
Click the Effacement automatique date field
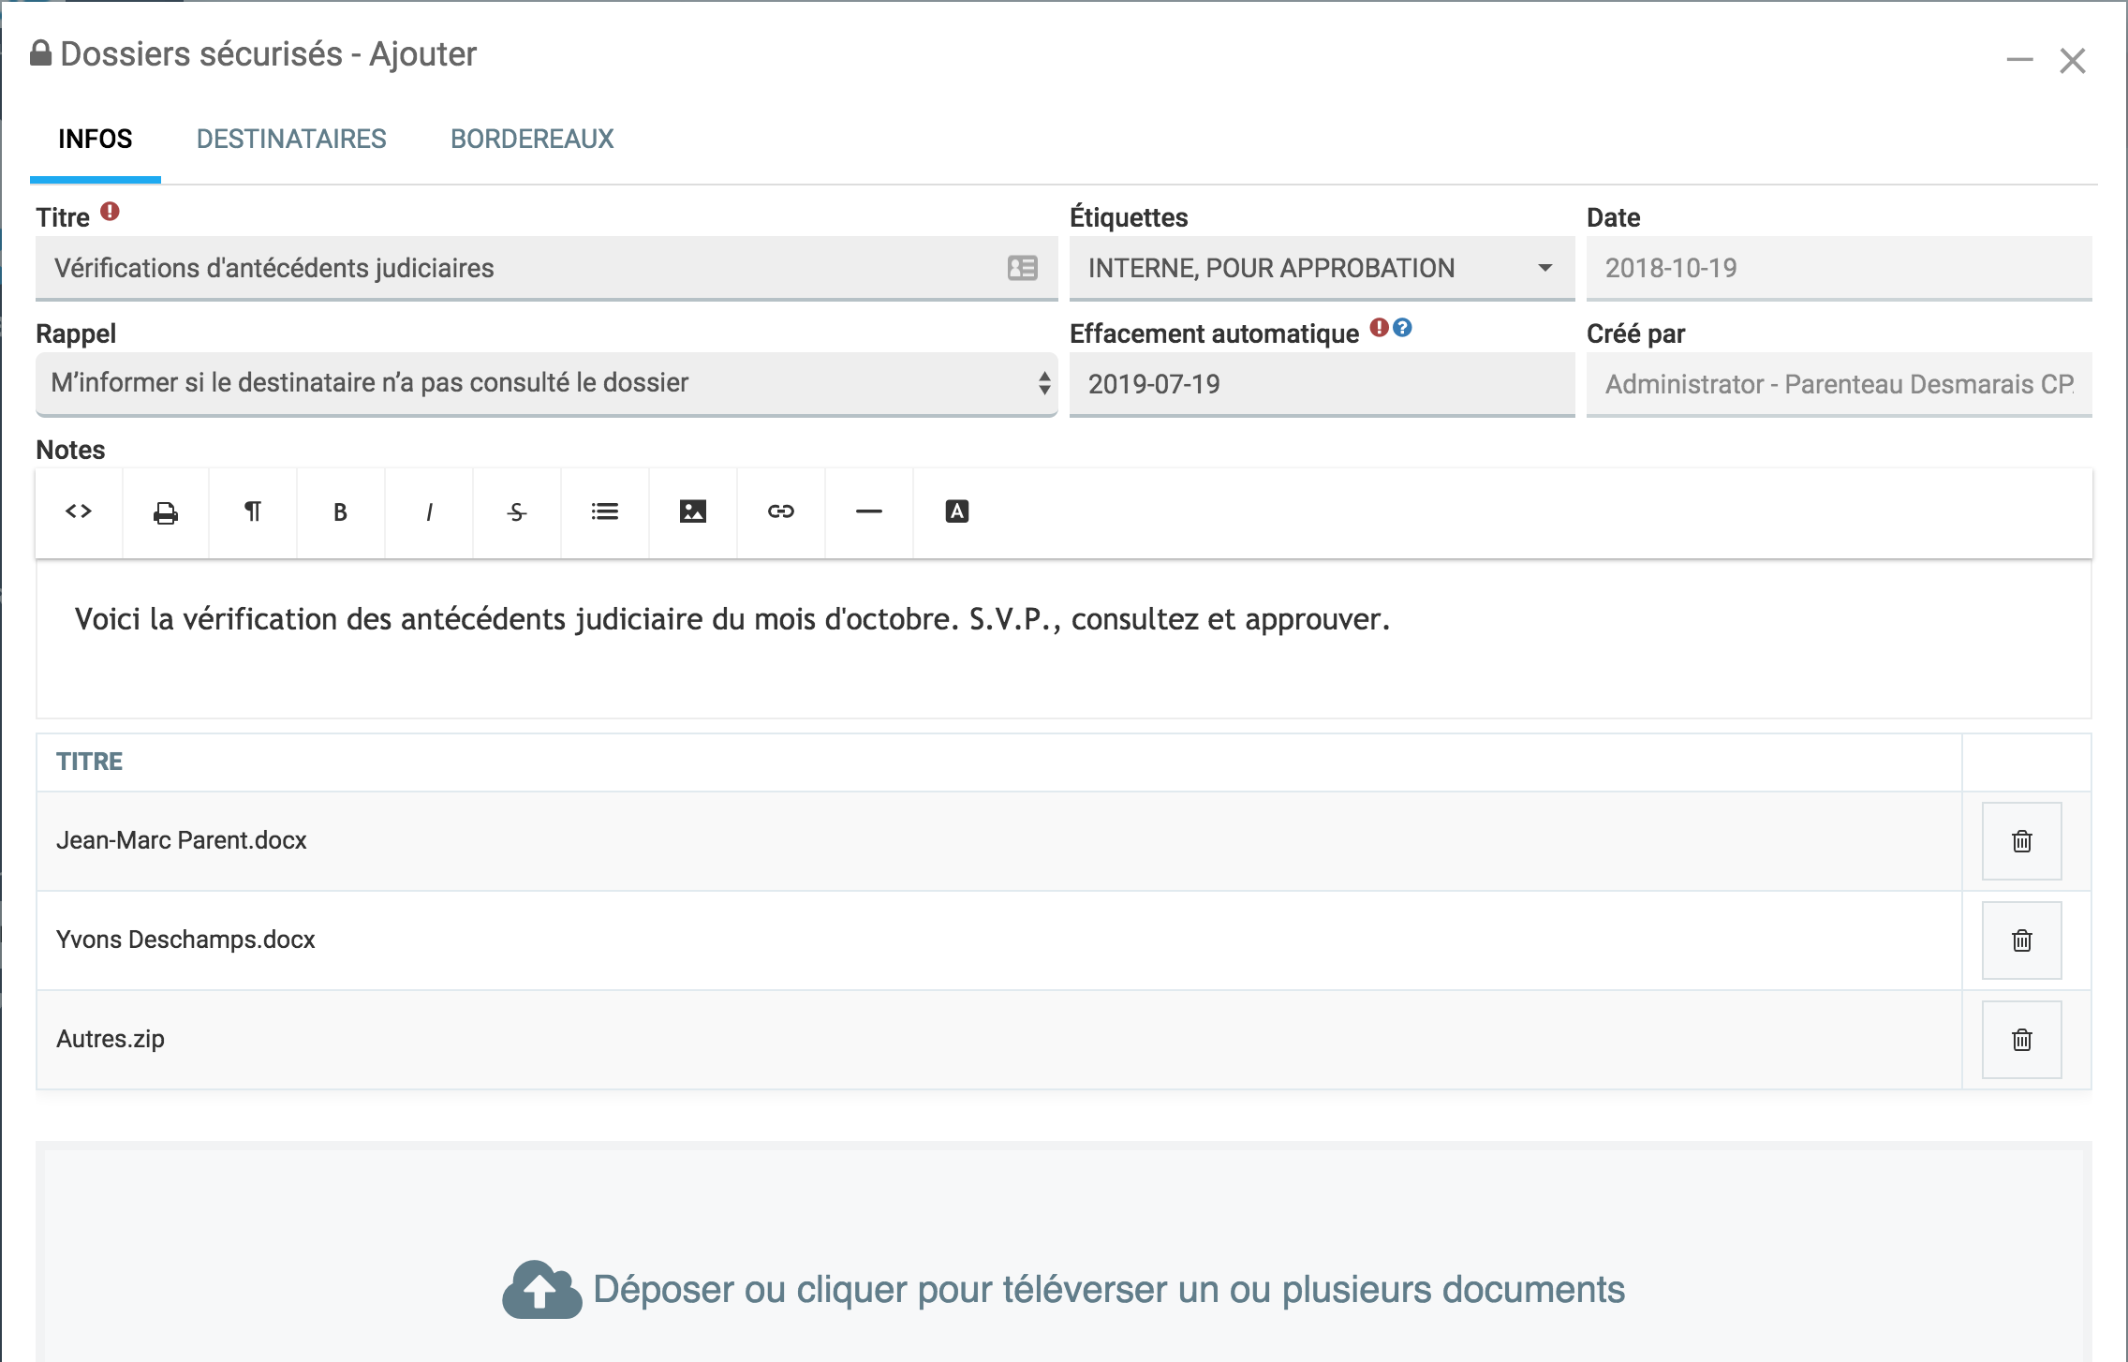click(x=1321, y=384)
